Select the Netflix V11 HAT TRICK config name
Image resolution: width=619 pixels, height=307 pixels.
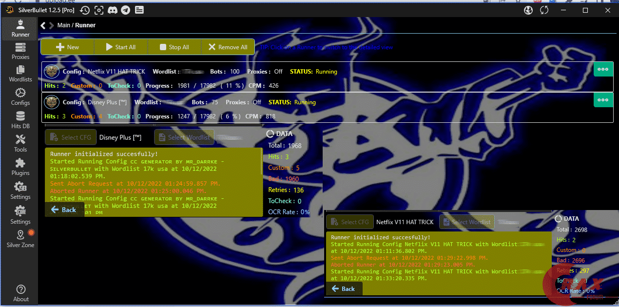(x=116, y=72)
